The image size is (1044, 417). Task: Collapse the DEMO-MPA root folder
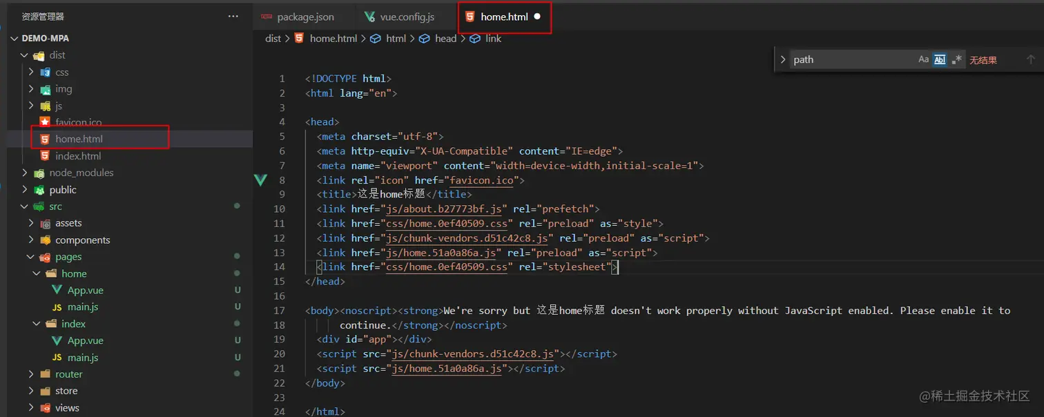(x=15, y=39)
